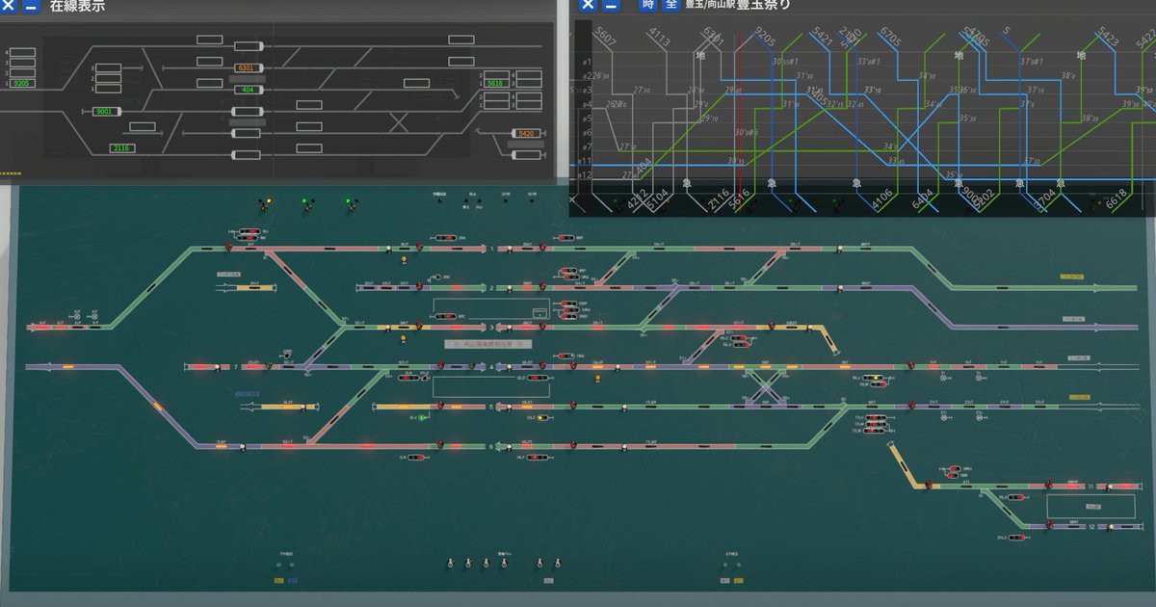
Task: Click the 向山 departure time display sign
Action: pyautogui.click(x=487, y=343)
